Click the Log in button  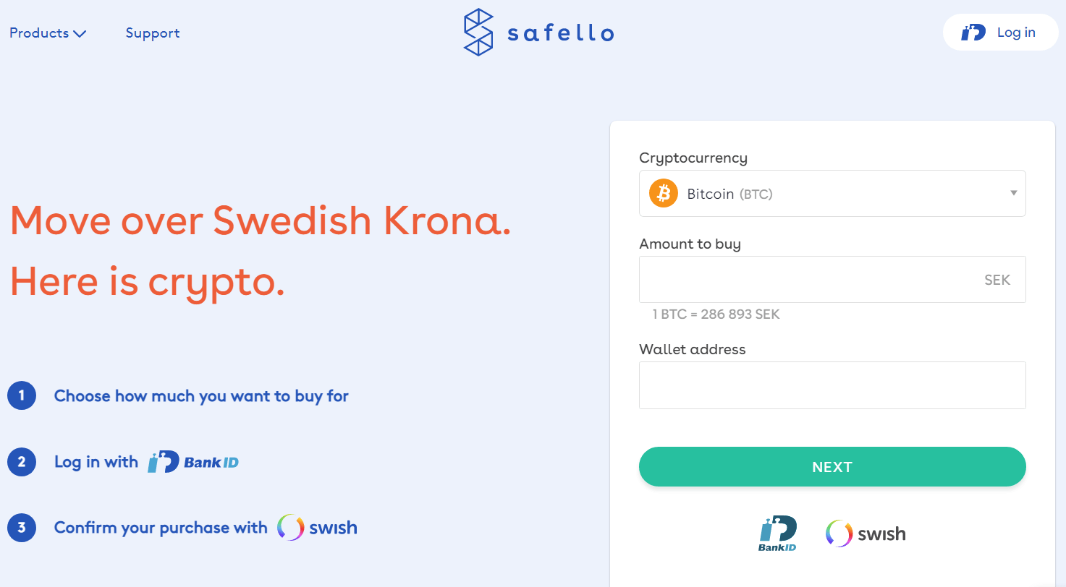coord(1000,33)
